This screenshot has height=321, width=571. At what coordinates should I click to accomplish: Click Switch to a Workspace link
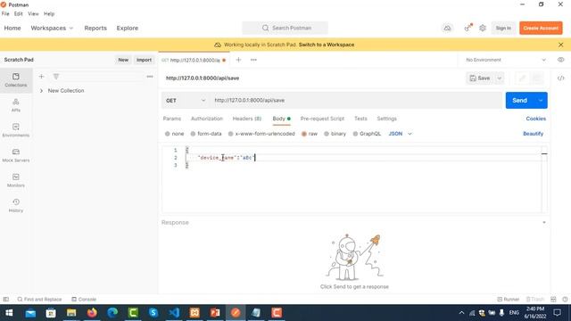pyautogui.click(x=327, y=45)
